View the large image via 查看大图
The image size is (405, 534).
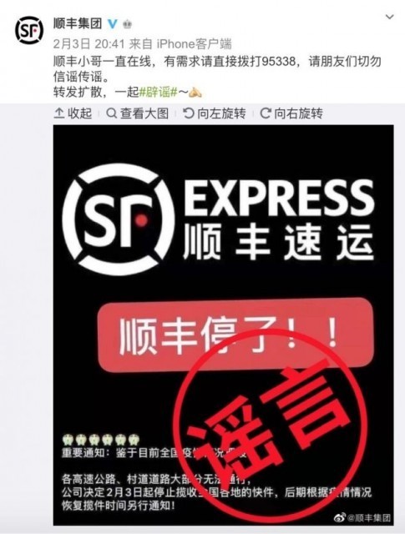(138, 113)
